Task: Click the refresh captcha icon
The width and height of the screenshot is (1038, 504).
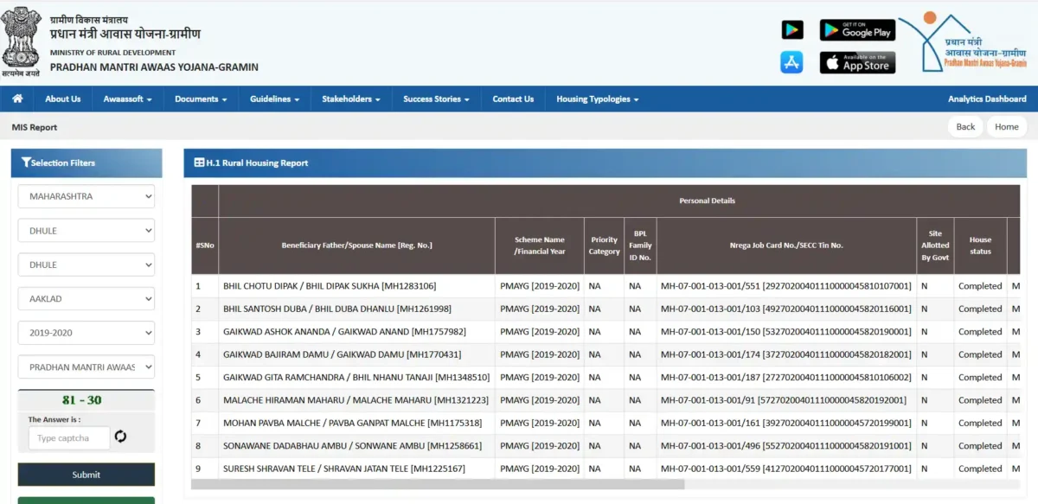Action: [120, 437]
